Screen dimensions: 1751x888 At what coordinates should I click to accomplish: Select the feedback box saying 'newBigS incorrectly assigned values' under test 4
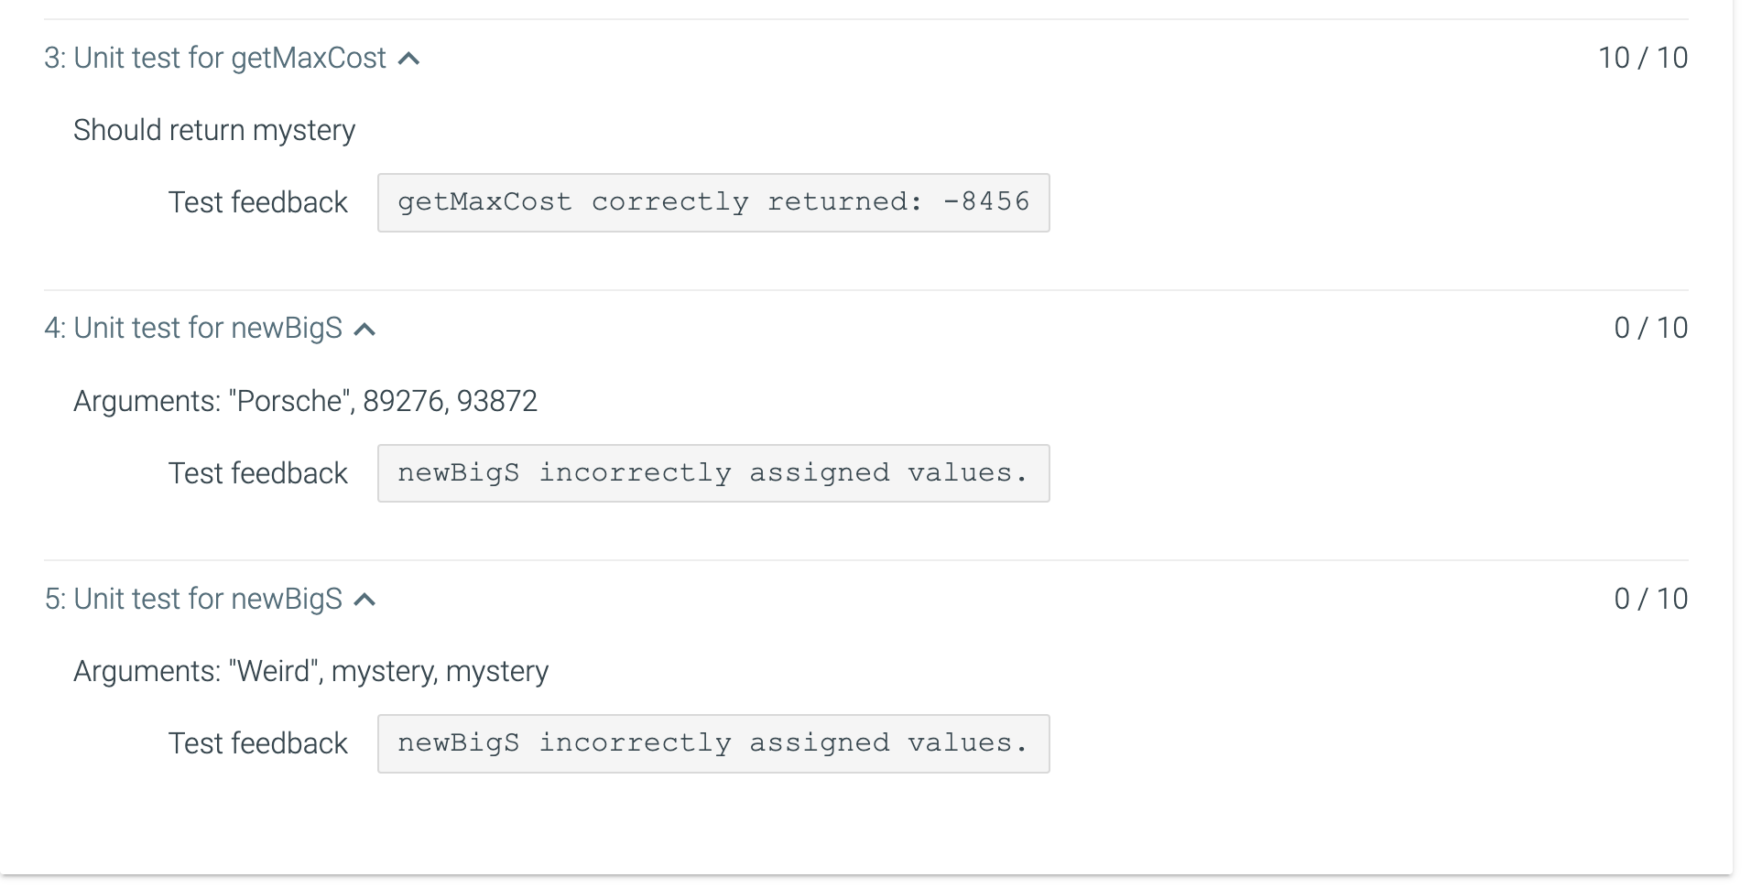click(713, 473)
